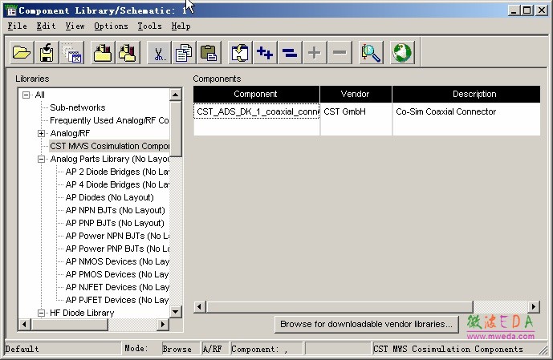Select AP Diodes (No Layout)
Image resolution: width=553 pixels, height=360 pixels.
tap(110, 197)
